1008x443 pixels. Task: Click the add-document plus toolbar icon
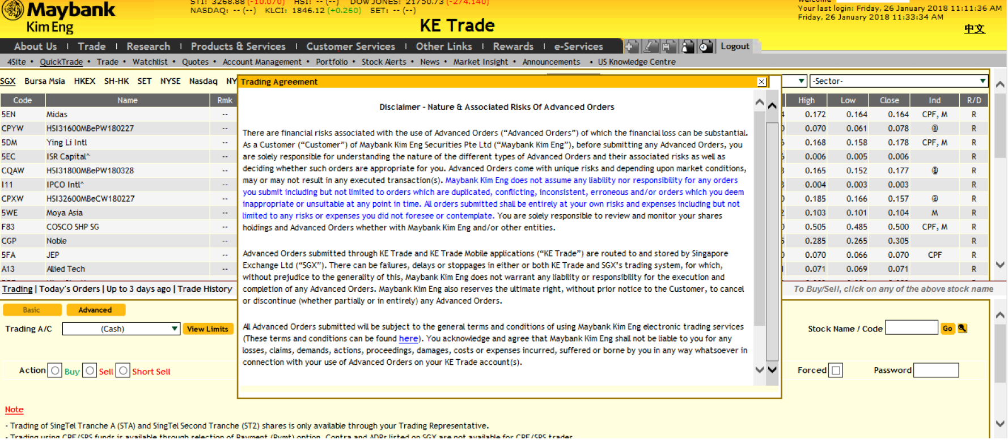631,46
